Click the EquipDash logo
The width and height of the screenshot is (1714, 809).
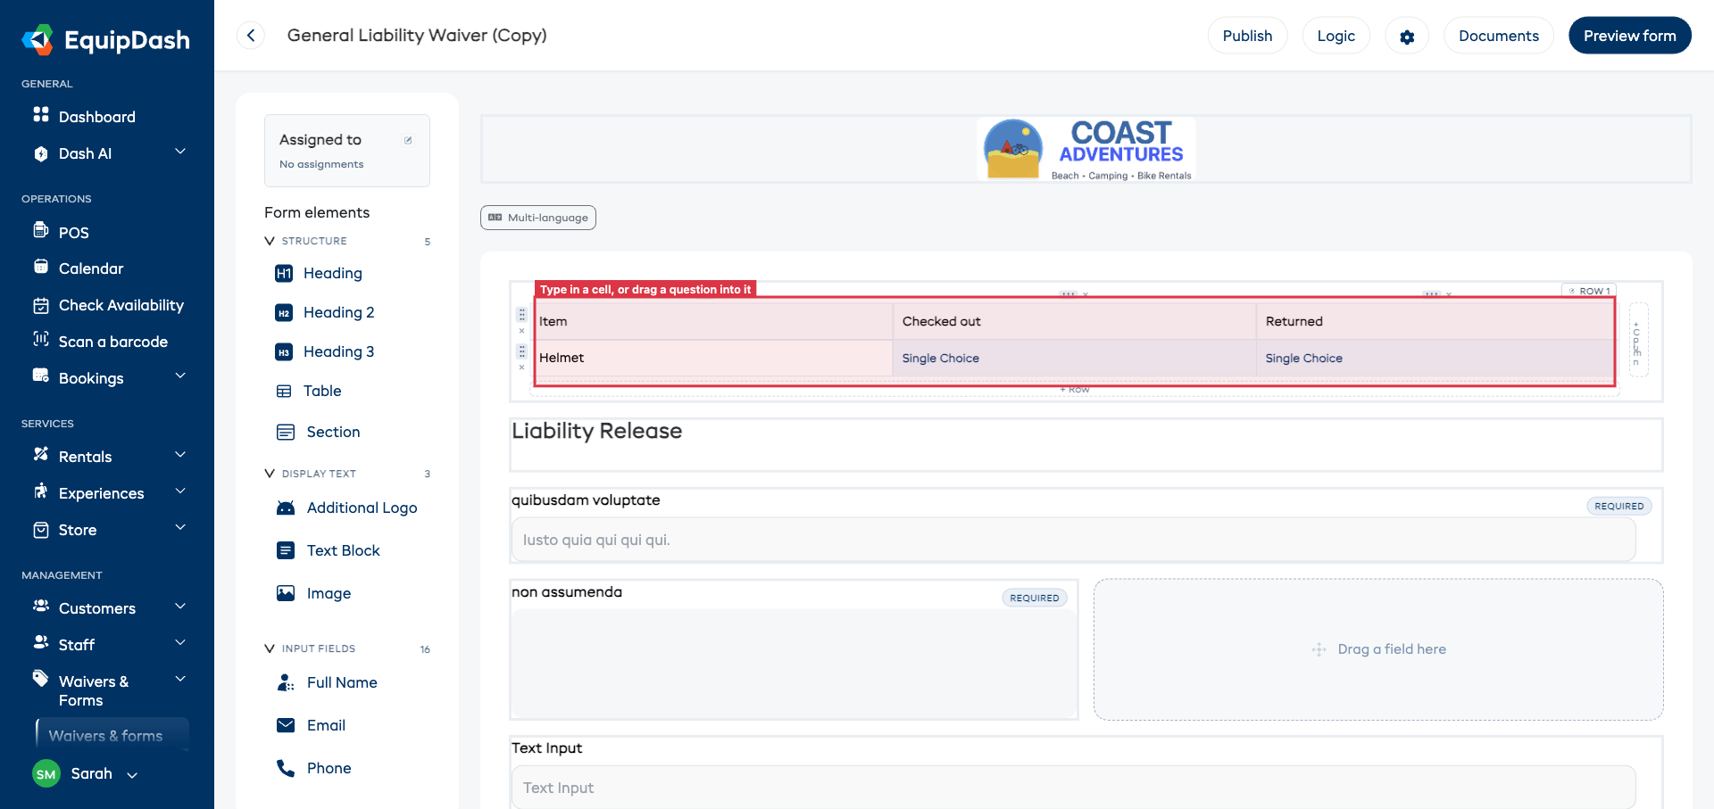pos(106,39)
